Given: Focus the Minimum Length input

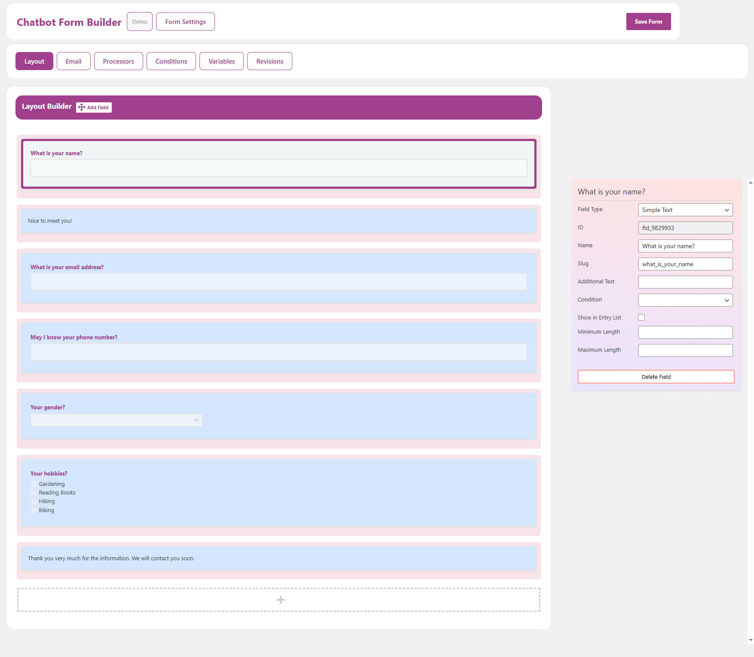Looking at the screenshot, I should point(685,332).
